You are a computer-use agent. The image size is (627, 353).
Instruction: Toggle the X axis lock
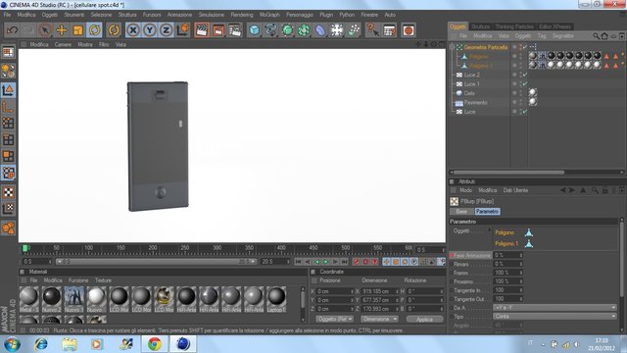pos(133,30)
